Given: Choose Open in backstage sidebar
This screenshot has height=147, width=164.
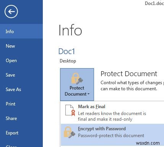Looking at the screenshot, I should click(x=21, y=61).
